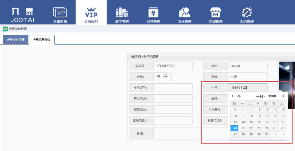
Task: Select day 28 in the calendar
Action: (242, 134)
